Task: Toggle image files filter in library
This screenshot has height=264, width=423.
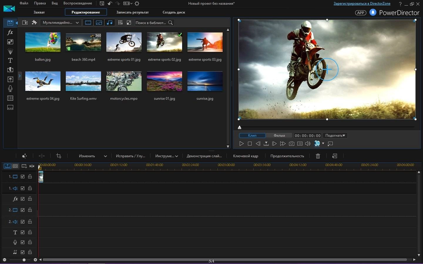Action: click(x=99, y=23)
